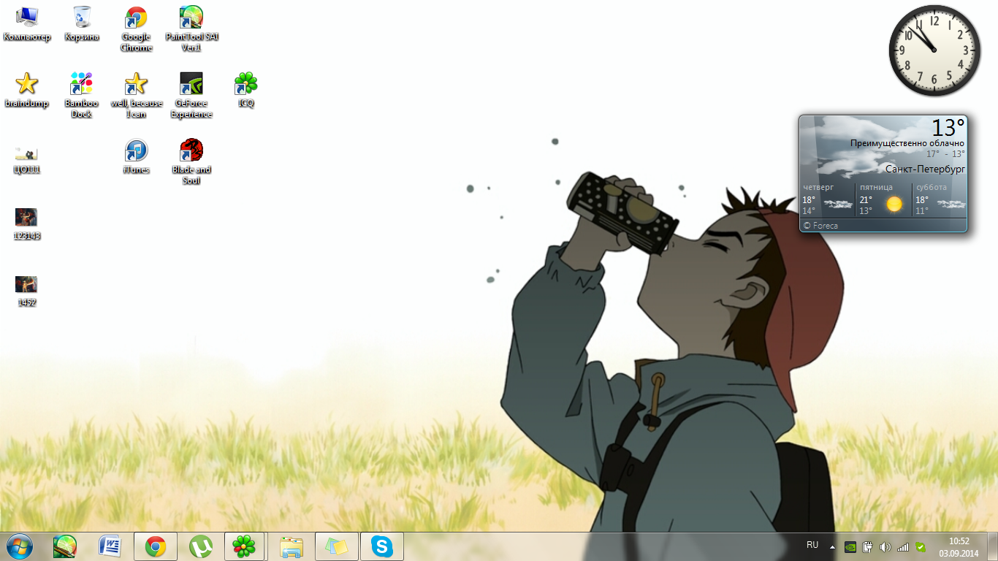
Task: Open the Foreca link in weather gadget
Action: [820, 226]
